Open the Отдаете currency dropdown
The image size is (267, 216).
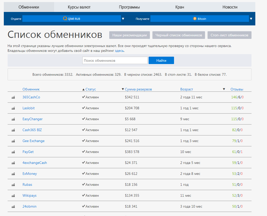pyautogui.click(x=123, y=18)
